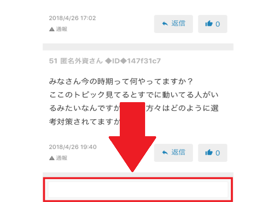Screen dimensions: 275x202
Task: Click the timestamp 2018/4/26 17:02
Action: click(x=72, y=18)
